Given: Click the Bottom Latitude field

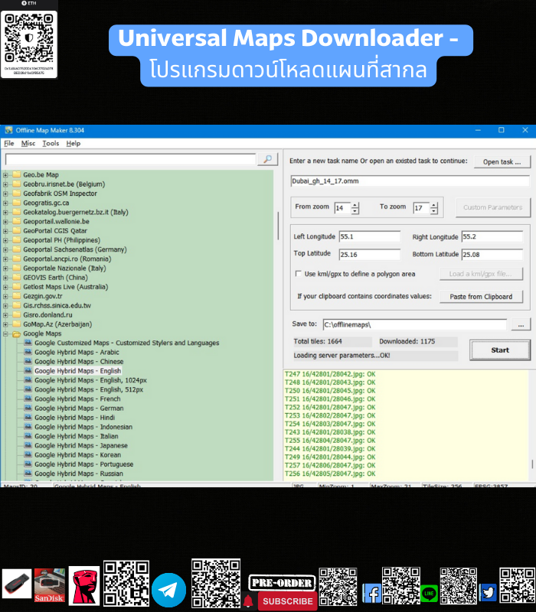Looking at the screenshot, I should 492,255.
